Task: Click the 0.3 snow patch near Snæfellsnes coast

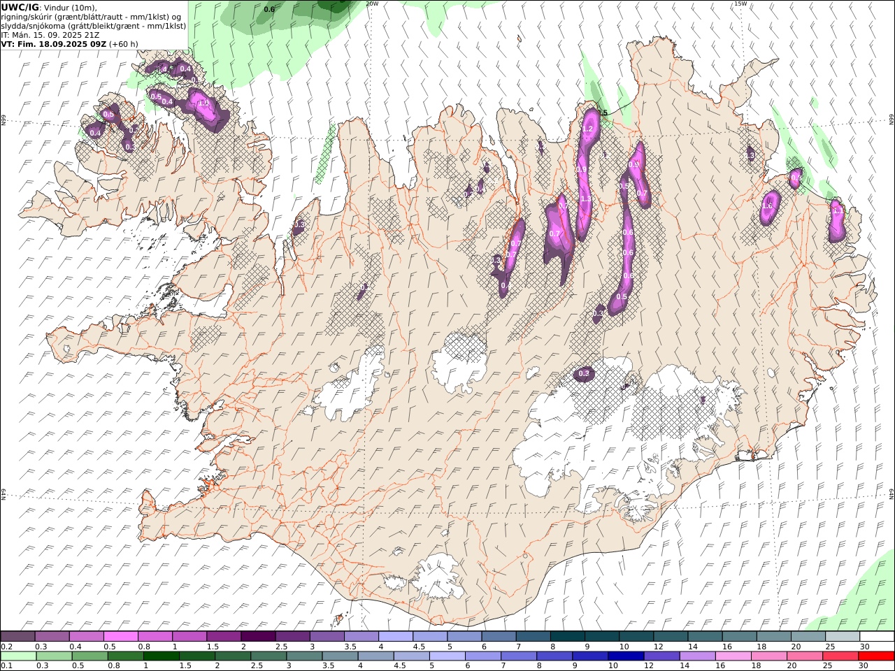Action: click(x=299, y=225)
